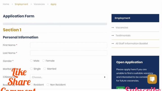
Task: Select the Male gender radio button
Action: pyautogui.click(x=31, y=61)
